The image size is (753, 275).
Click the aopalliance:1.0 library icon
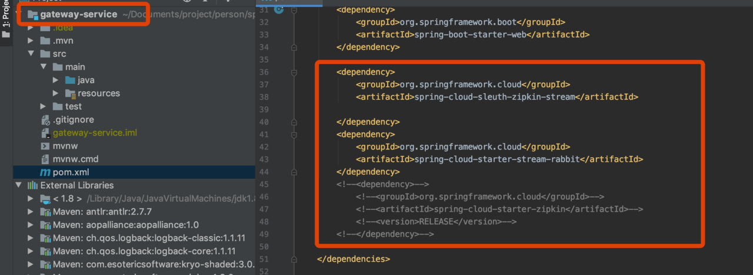point(45,225)
